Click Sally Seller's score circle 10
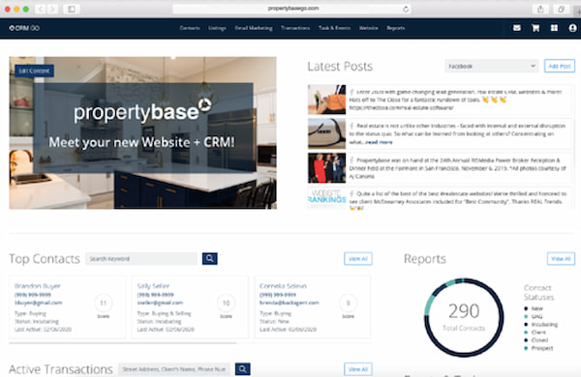 226,303
